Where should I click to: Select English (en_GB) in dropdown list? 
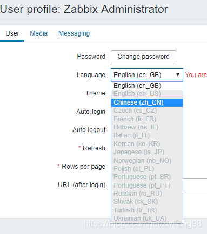tap(147, 86)
